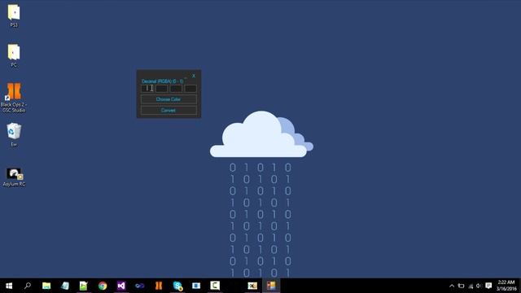Open the clock showing 2:22 AM
Image resolution: width=521 pixels, height=293 pixels.
pos(506,286)
